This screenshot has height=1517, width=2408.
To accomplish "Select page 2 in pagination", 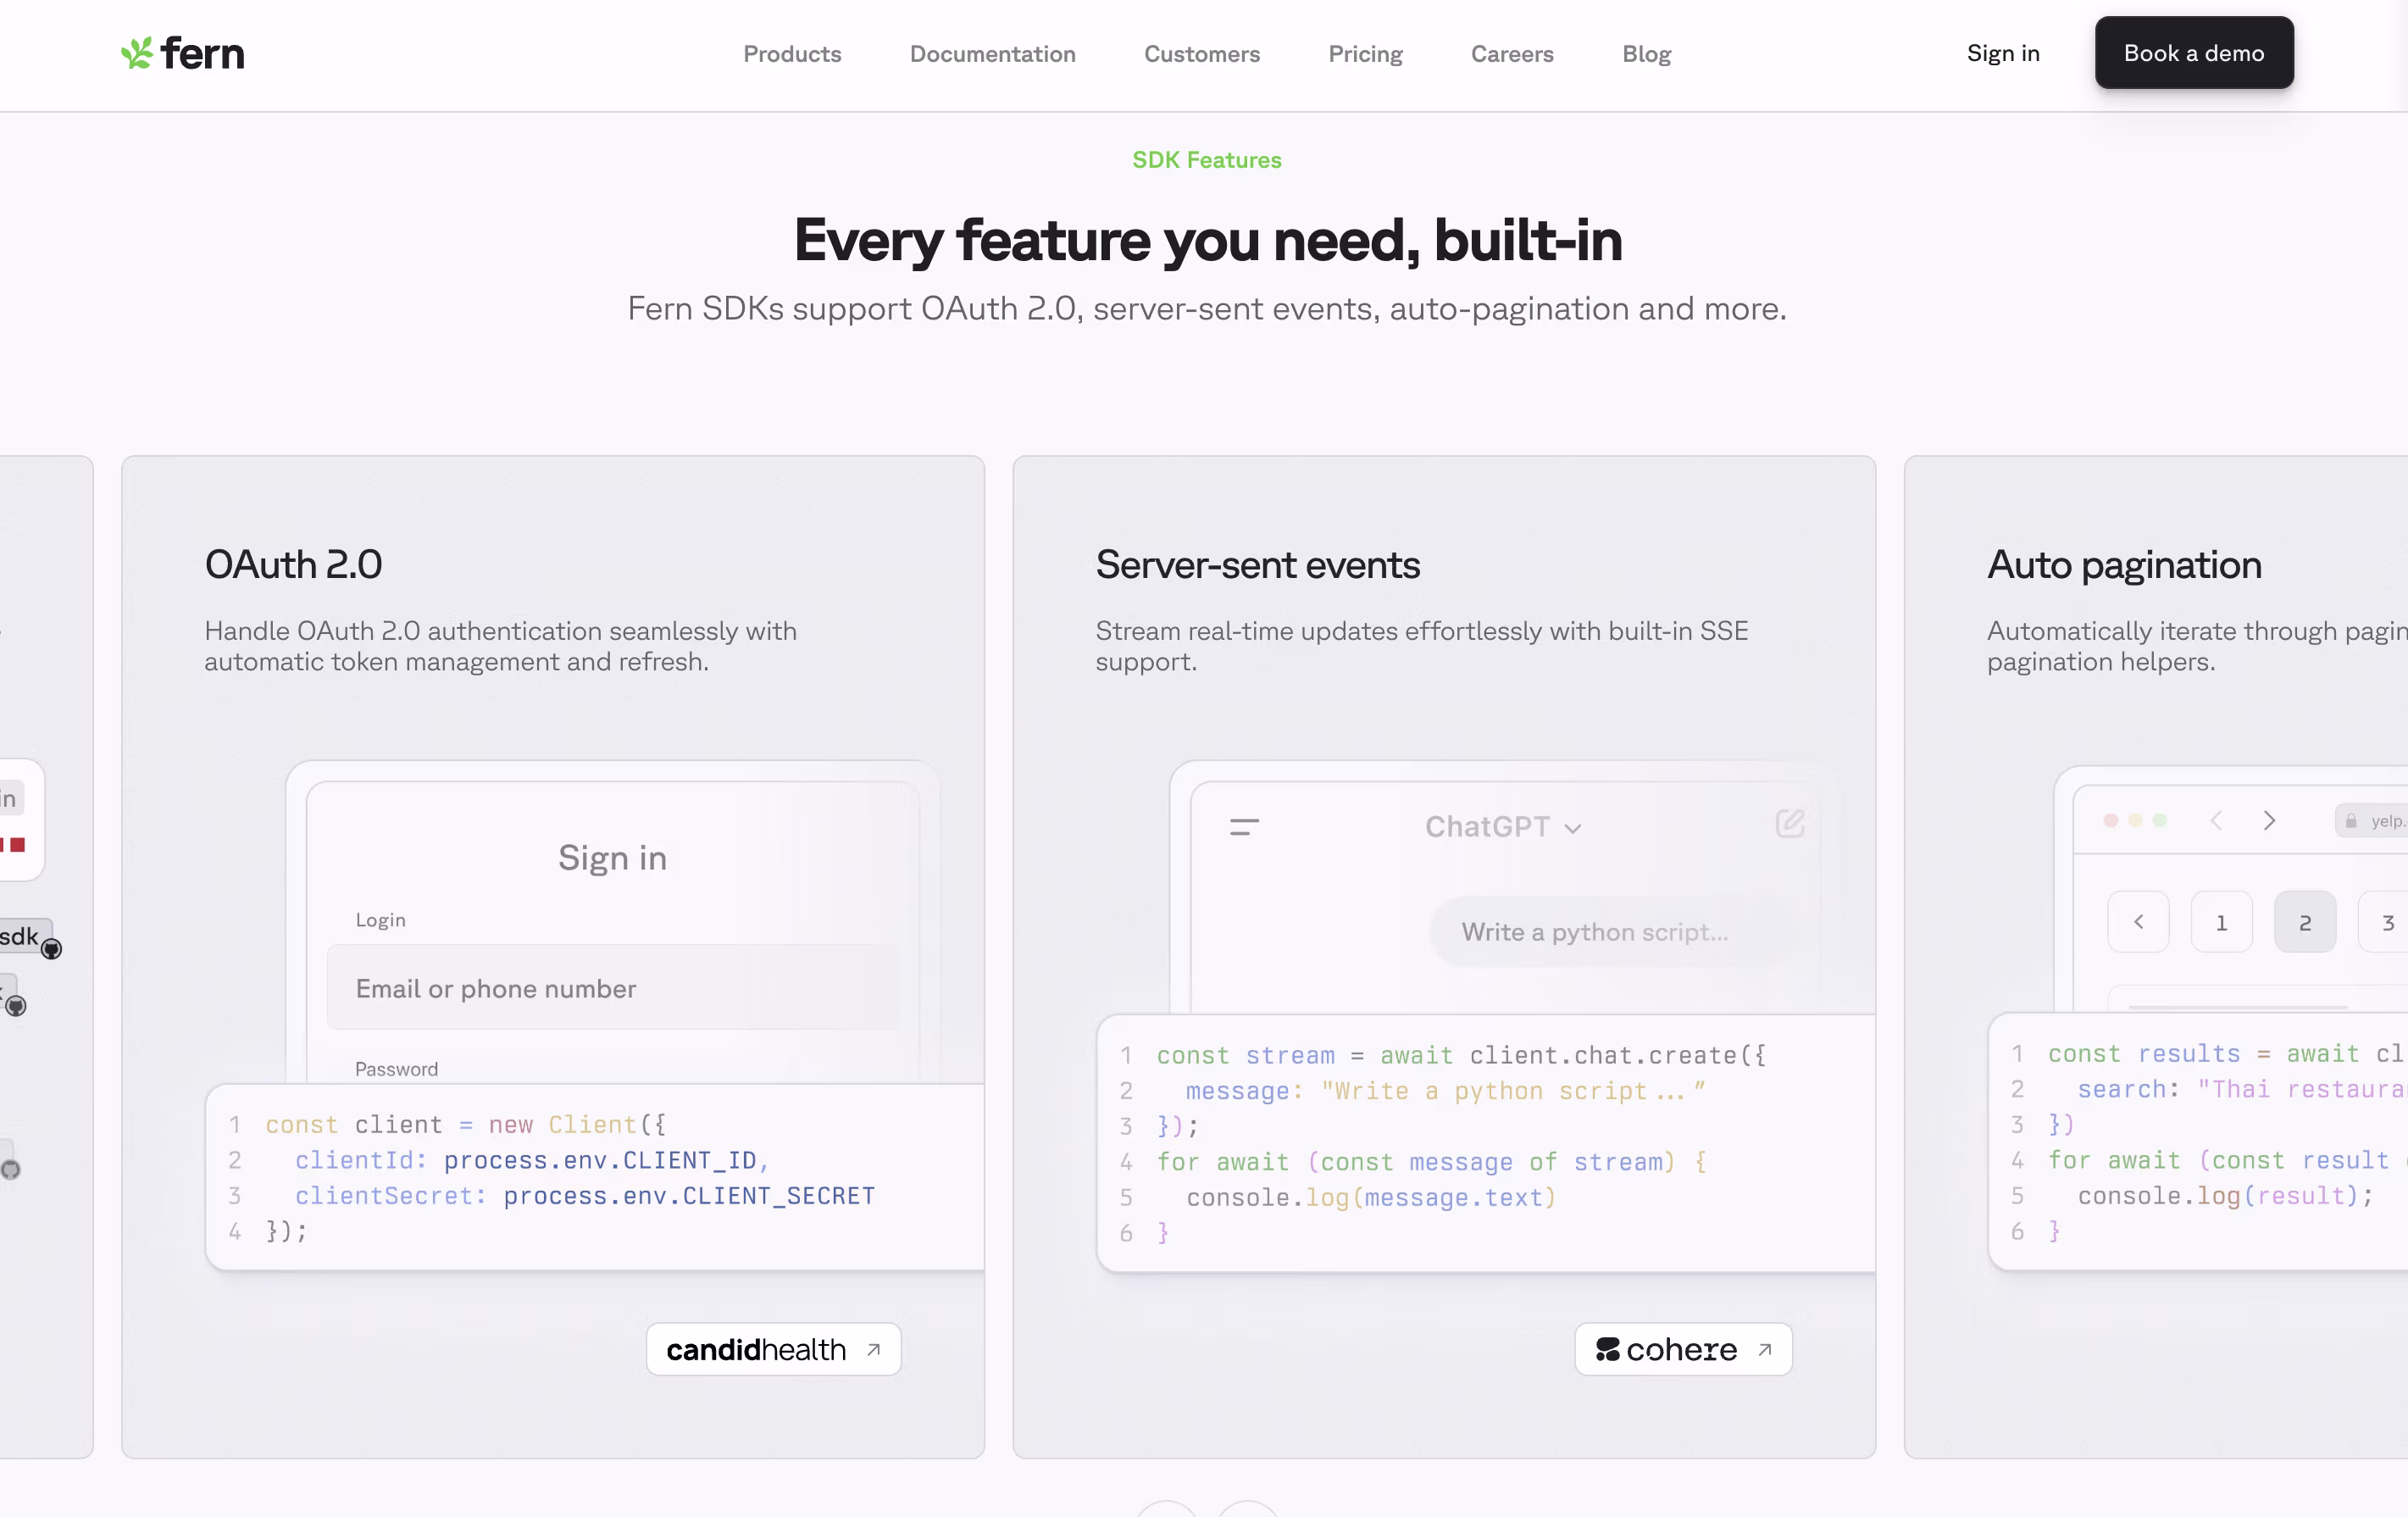I will 2305,922.
